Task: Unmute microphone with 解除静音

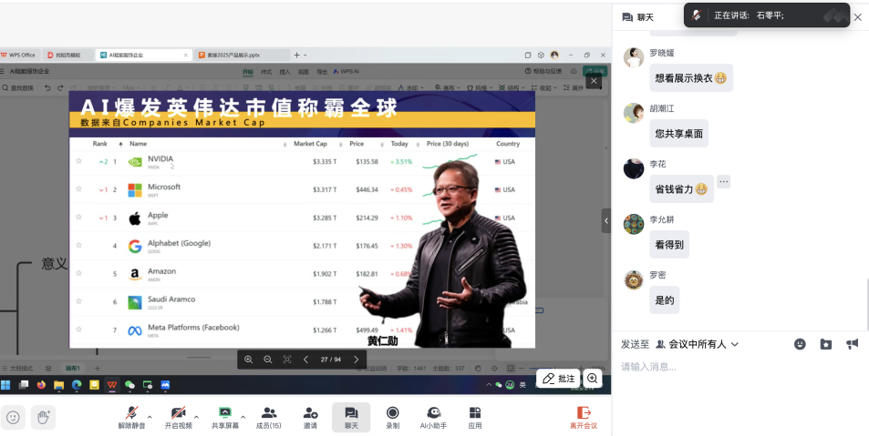Action: pos(131,417)
